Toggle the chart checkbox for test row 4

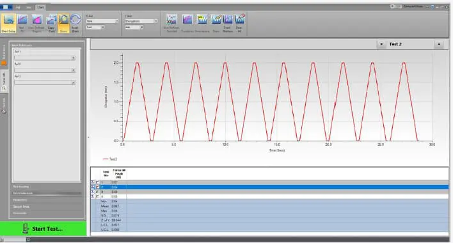click(x=97, y=196)
